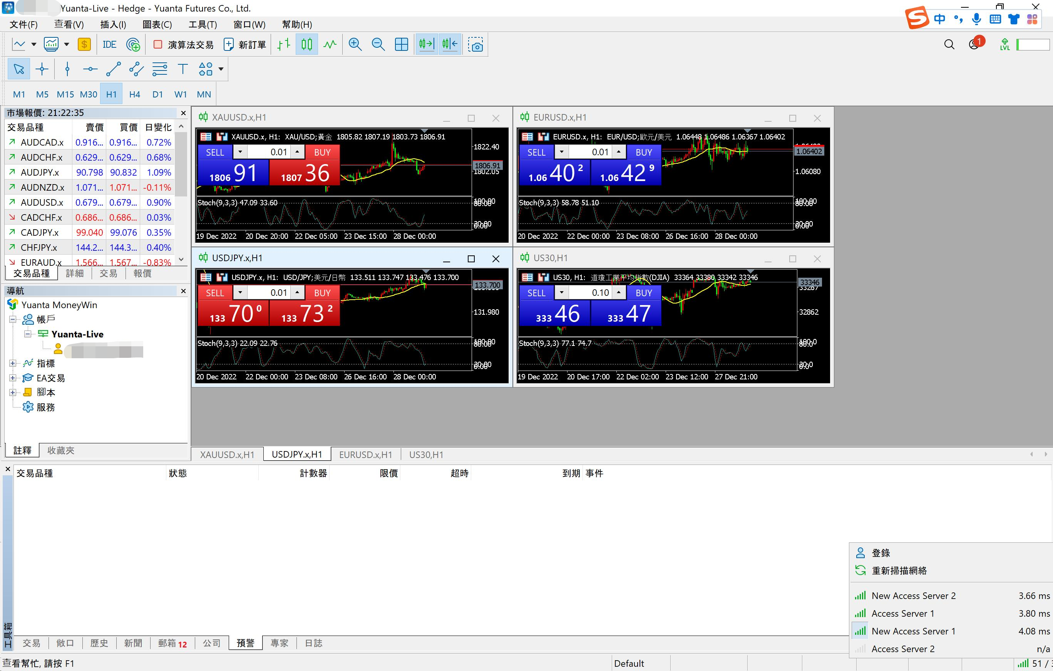
Task: Open the signals cloud icon with plus
Action: click(x=133, y=45)
